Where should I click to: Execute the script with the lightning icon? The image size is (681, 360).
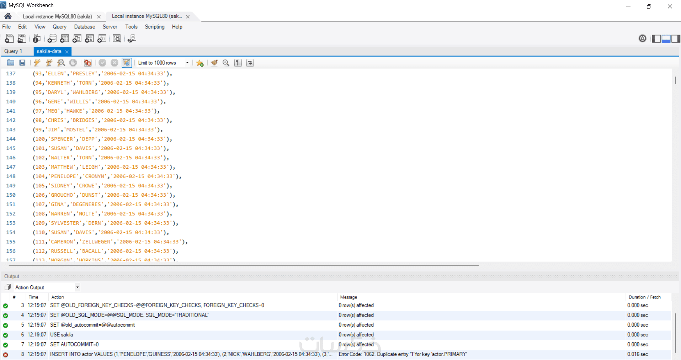coord(37,63)
